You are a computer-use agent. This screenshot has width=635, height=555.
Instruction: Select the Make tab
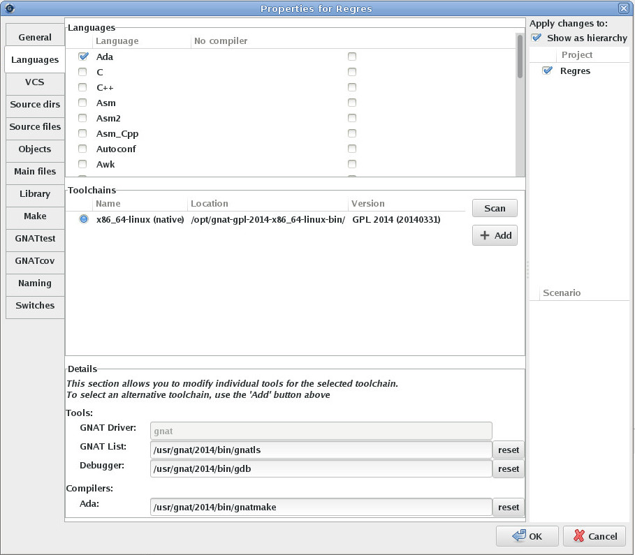pyautogui.click(x=35, y=216)
